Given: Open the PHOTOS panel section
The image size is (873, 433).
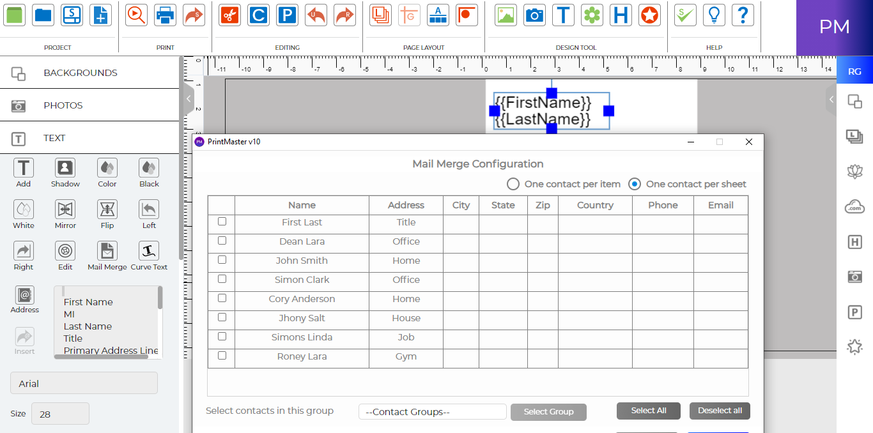Looking at the screenshot, I should tap(89, 105).
